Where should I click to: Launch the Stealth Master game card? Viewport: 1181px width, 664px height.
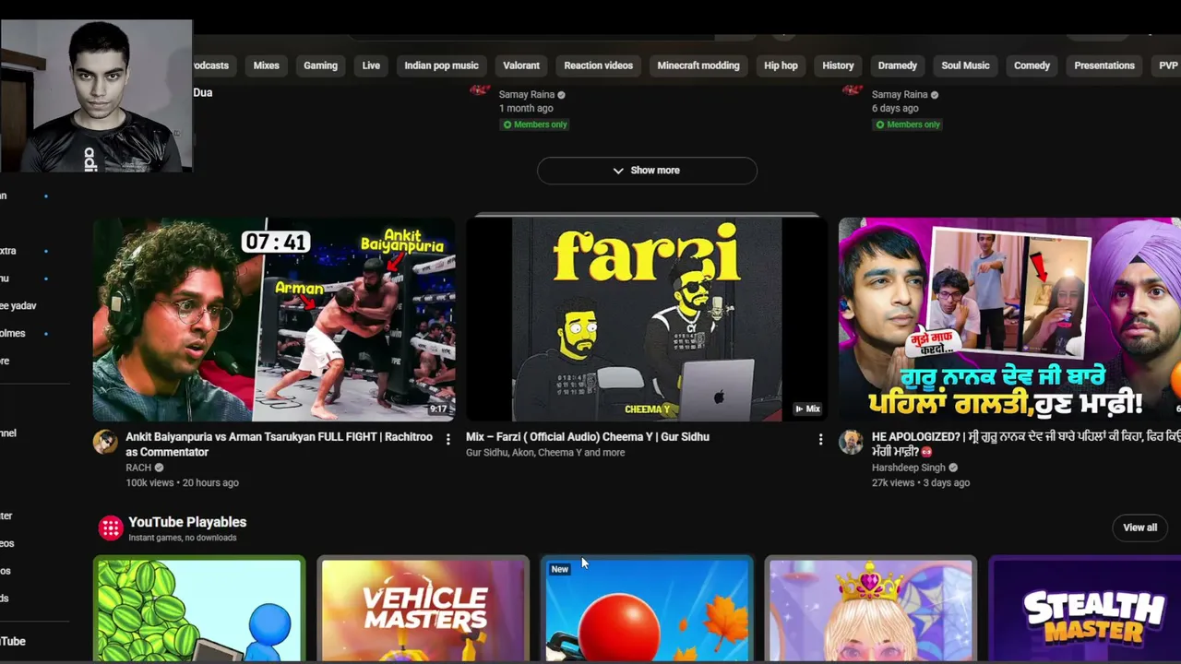(1084, 609)
